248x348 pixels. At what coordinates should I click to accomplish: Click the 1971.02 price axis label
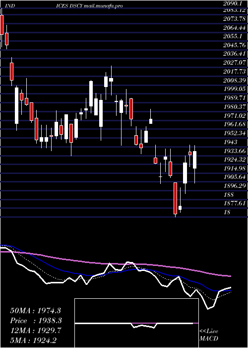(234, 115)
